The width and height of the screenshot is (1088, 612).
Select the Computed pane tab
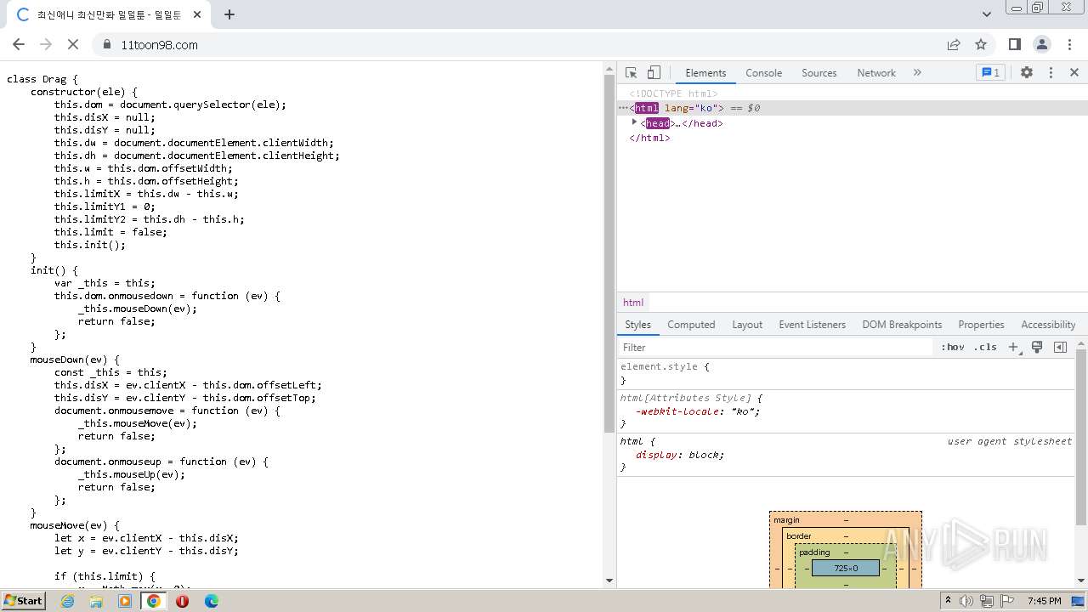[691, 325]
